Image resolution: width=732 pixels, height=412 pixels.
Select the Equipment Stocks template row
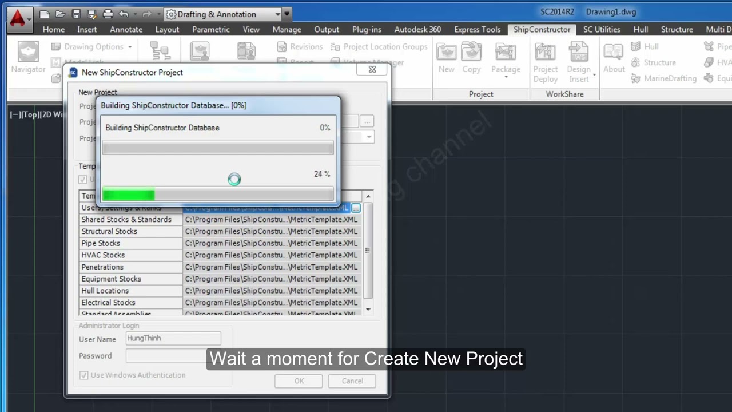tap(221, 279)
